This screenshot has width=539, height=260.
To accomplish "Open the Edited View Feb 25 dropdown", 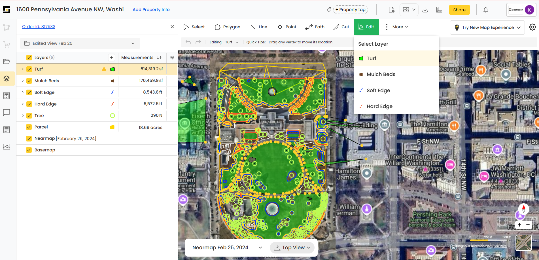I will [x=80, y=43].
